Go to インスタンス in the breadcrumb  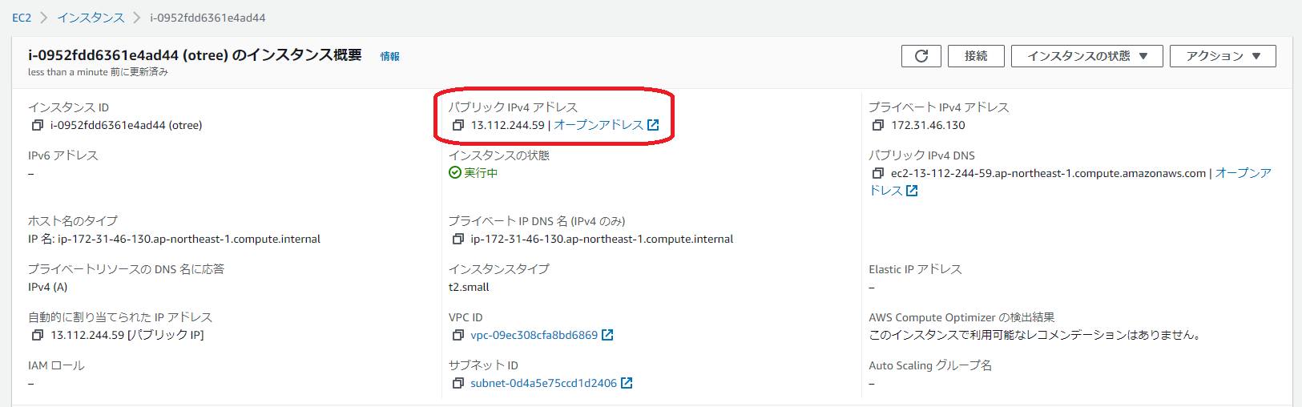[x=91, y=18]
